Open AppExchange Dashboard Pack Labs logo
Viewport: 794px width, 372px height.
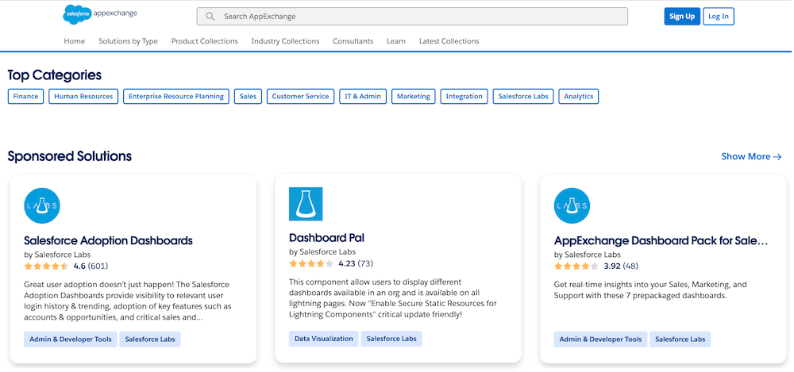[x=572, y=205]
